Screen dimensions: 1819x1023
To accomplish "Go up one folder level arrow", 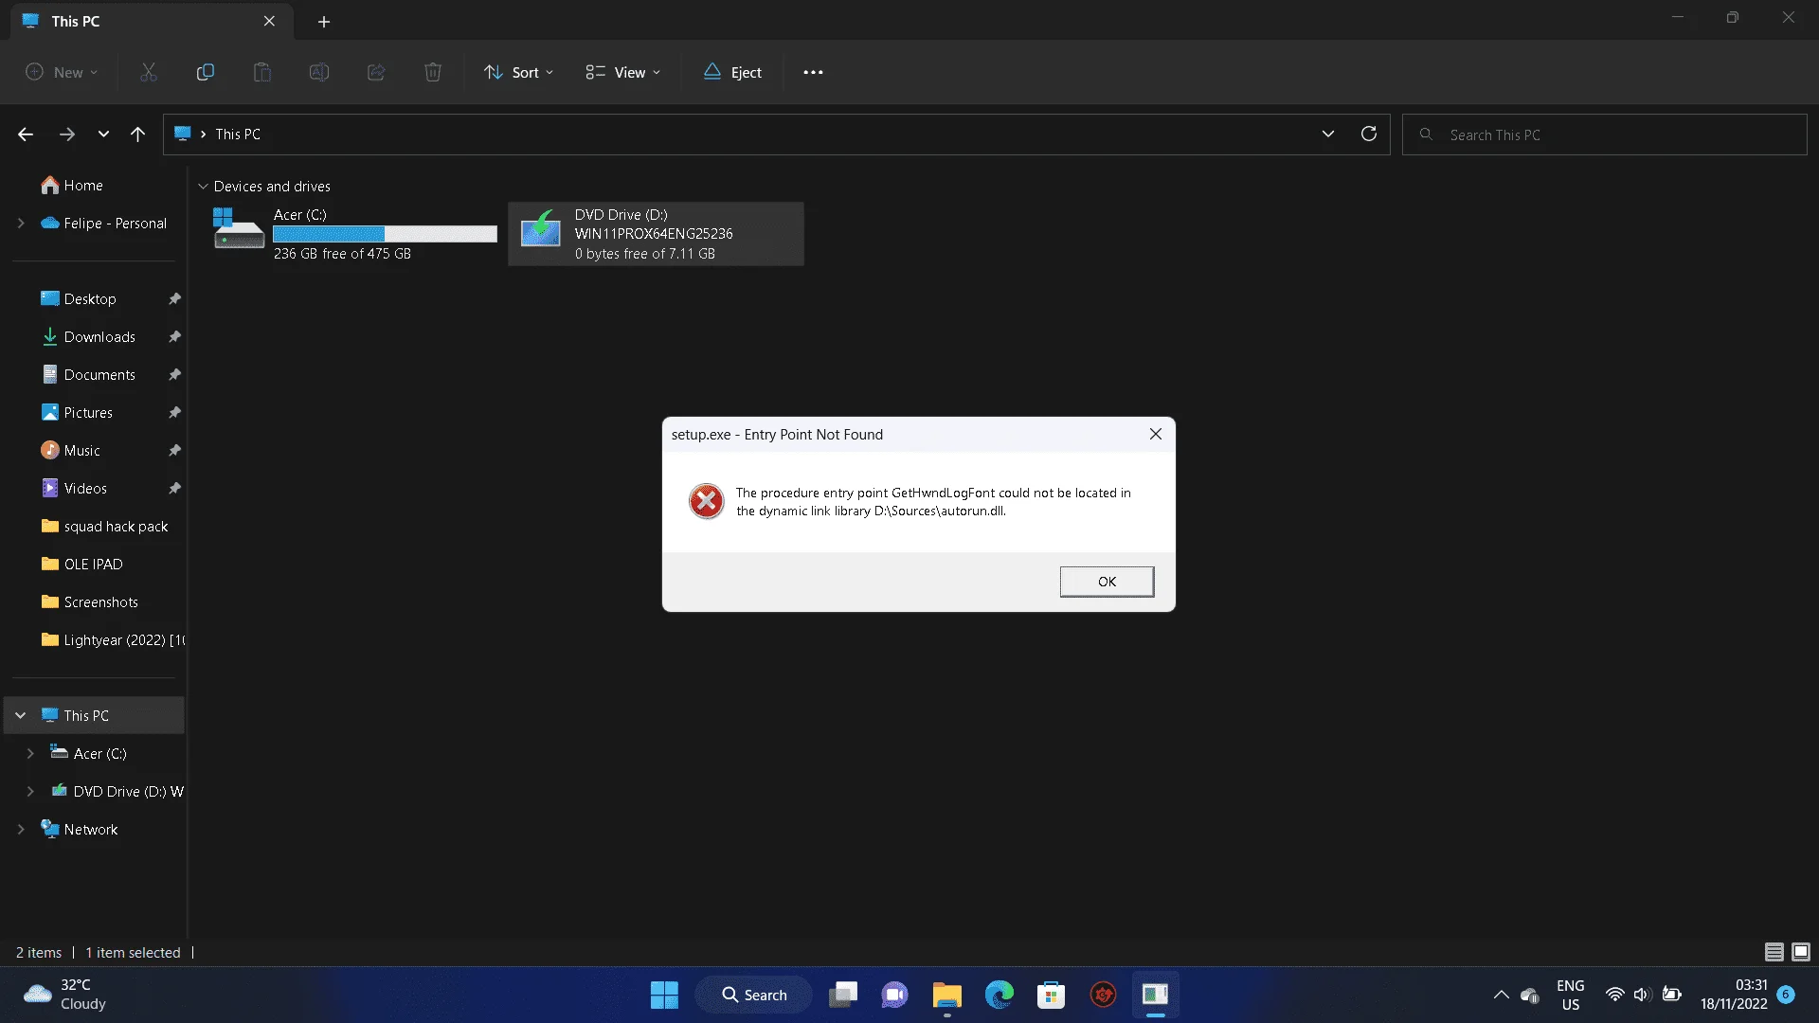I will pos(137,135).
